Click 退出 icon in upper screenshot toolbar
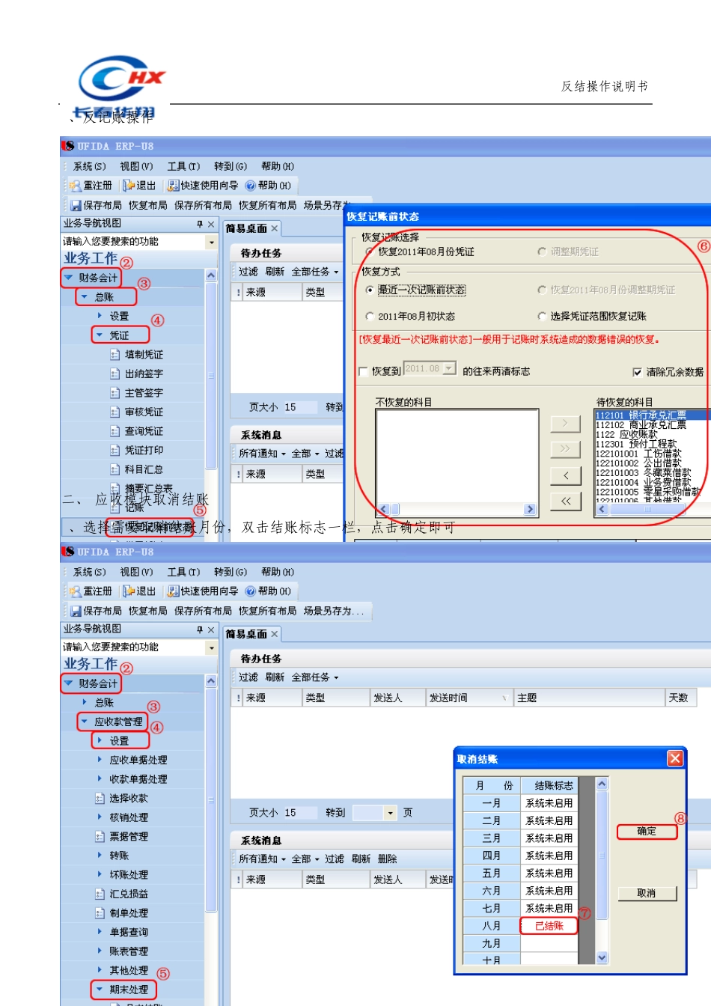The width and height of the screenshot is (711, 1006). coord(129,186)
